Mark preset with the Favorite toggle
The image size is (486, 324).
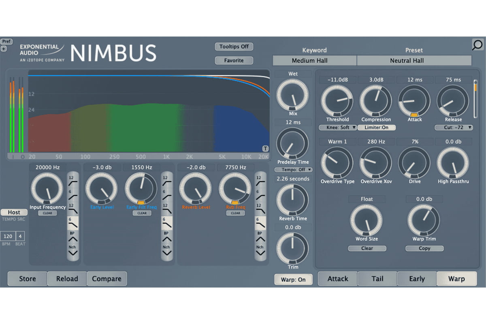(x=234, y=60)
